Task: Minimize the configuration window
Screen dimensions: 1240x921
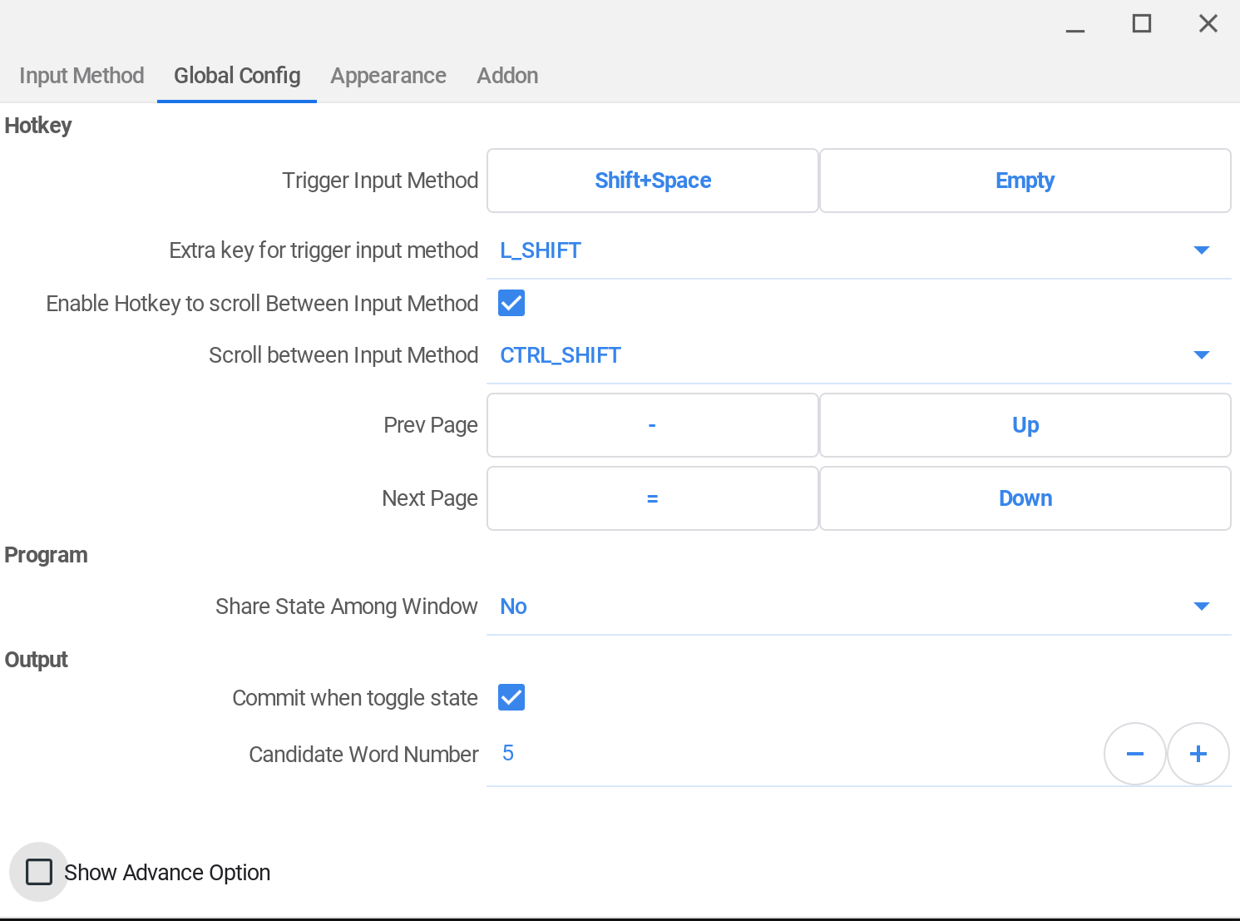Action: pos(1075,24)
